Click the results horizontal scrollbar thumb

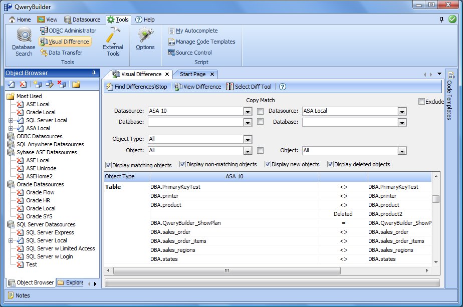(227, 270)
